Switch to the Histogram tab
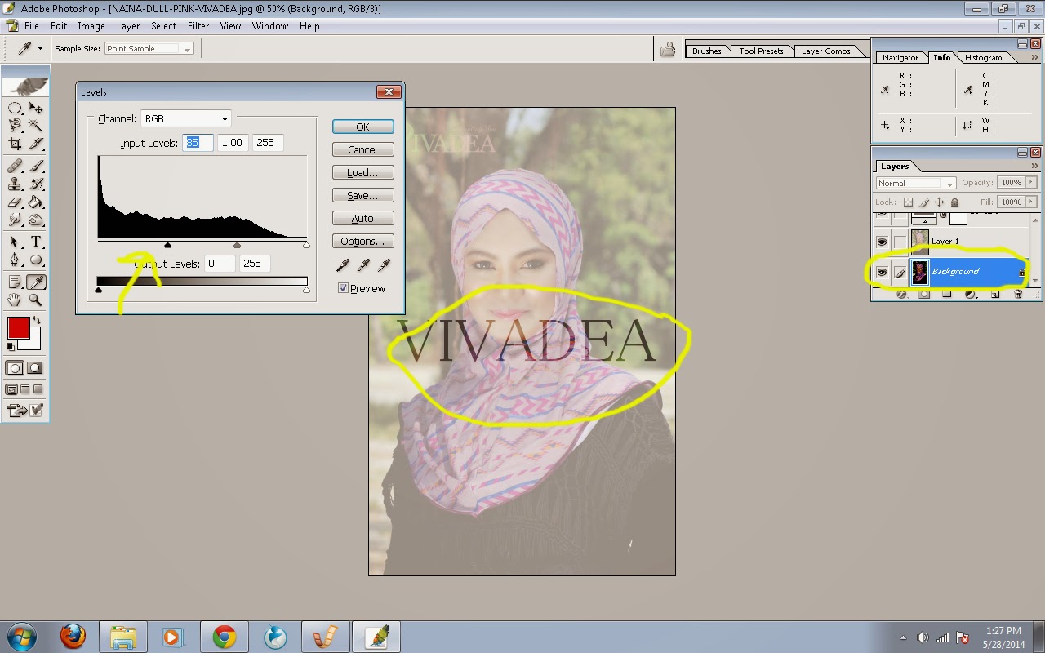Viewport: 1045px width, 653px height. (983, 57)
